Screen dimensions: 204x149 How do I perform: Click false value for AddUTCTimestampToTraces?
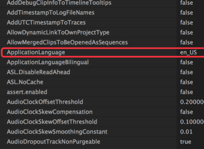click(187, 22)
